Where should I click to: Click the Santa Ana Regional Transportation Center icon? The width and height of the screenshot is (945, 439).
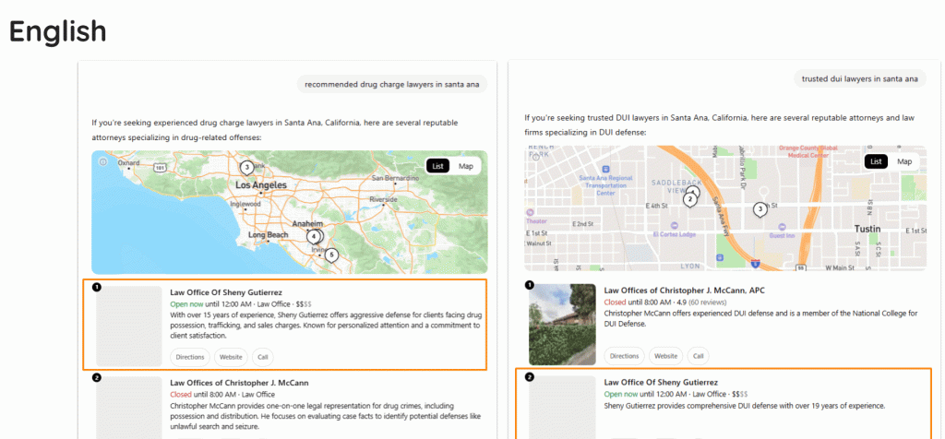pos(605,169)
